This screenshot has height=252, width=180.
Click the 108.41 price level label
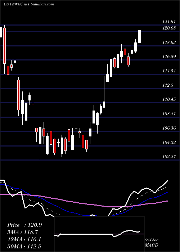coord(169,114)
